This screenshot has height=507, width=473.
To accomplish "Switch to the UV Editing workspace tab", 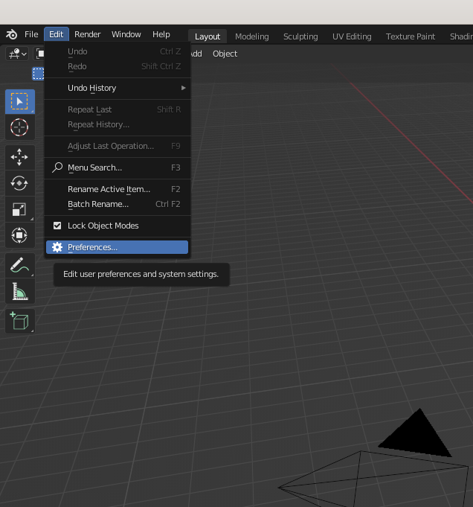I will tap(352, 36).
